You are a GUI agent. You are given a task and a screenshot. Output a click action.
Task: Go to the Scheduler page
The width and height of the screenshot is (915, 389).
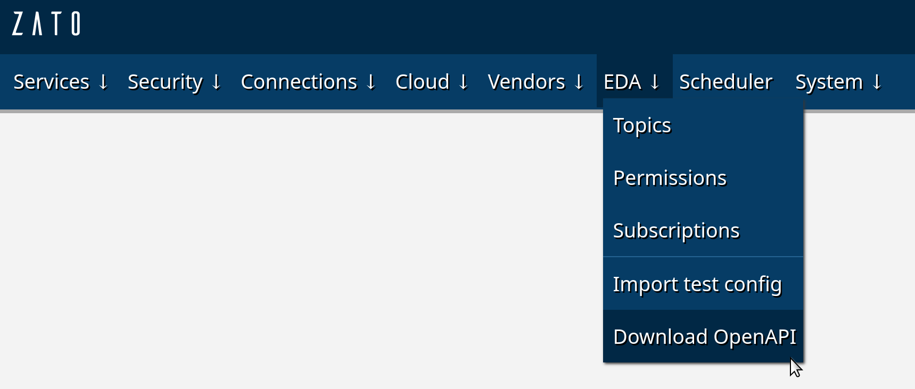click(726, 82)
